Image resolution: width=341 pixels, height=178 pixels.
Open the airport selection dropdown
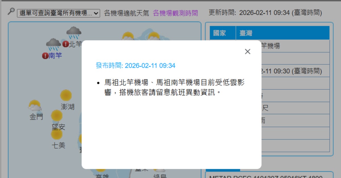point(59,13)
